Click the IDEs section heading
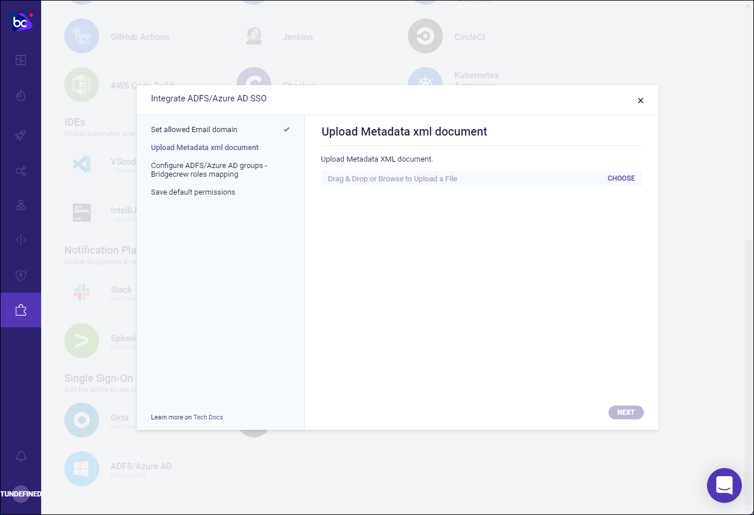Screen dimensions: 754x515 pos(75,122)
